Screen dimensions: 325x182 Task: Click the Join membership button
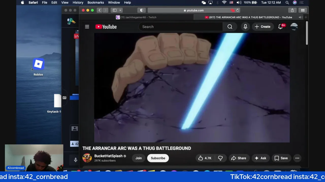[139, 158]
